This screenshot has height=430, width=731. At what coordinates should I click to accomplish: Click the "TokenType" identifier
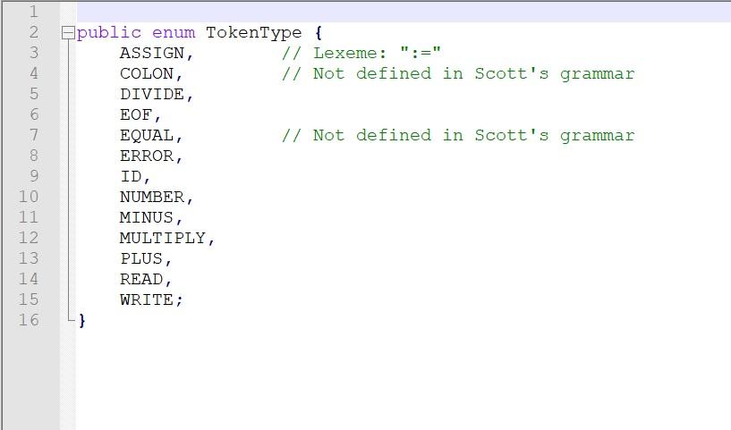(253, 33)
